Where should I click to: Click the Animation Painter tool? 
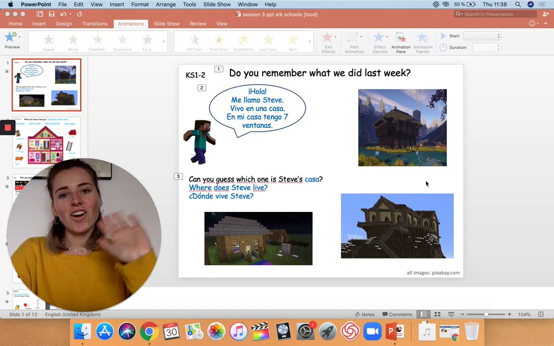click(x=423, y=42)
